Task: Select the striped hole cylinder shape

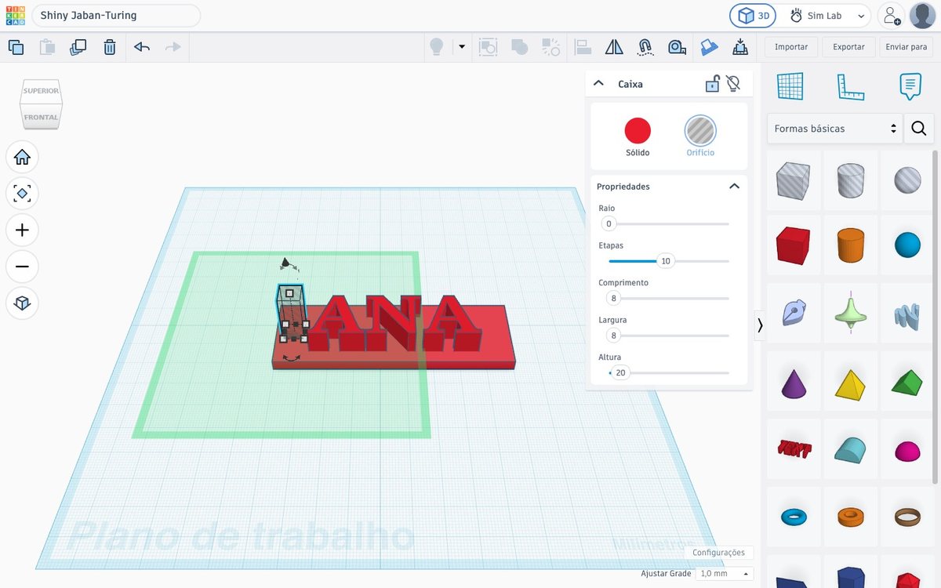Action: pos(850,180)
